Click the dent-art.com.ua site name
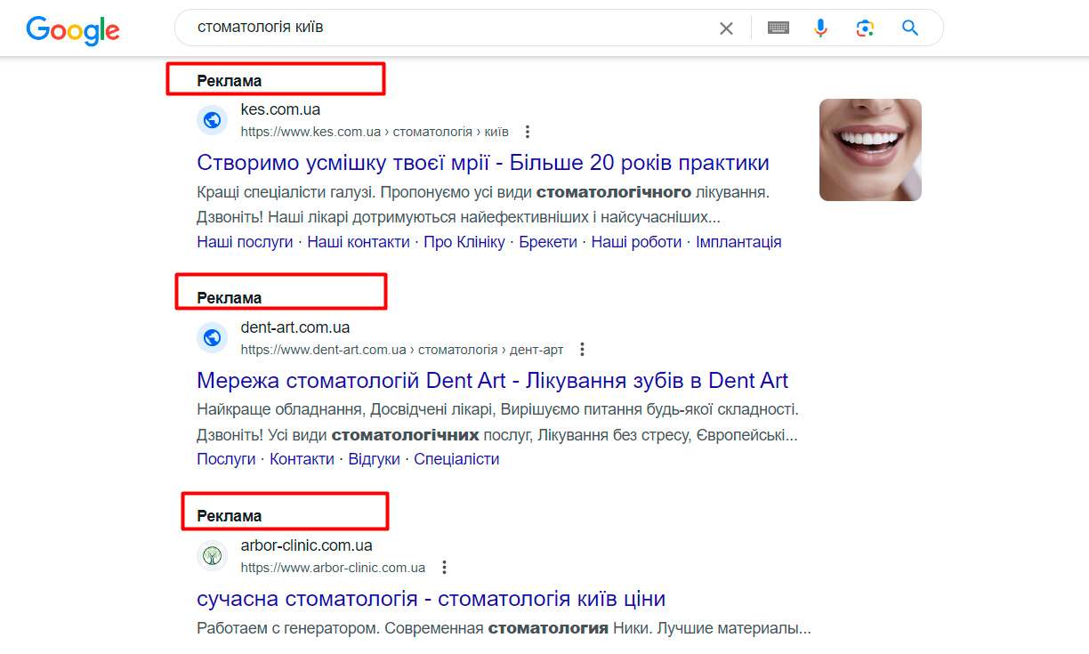Image resolution: width=1089 pixels, height=654 pixels. coord(295,327)
